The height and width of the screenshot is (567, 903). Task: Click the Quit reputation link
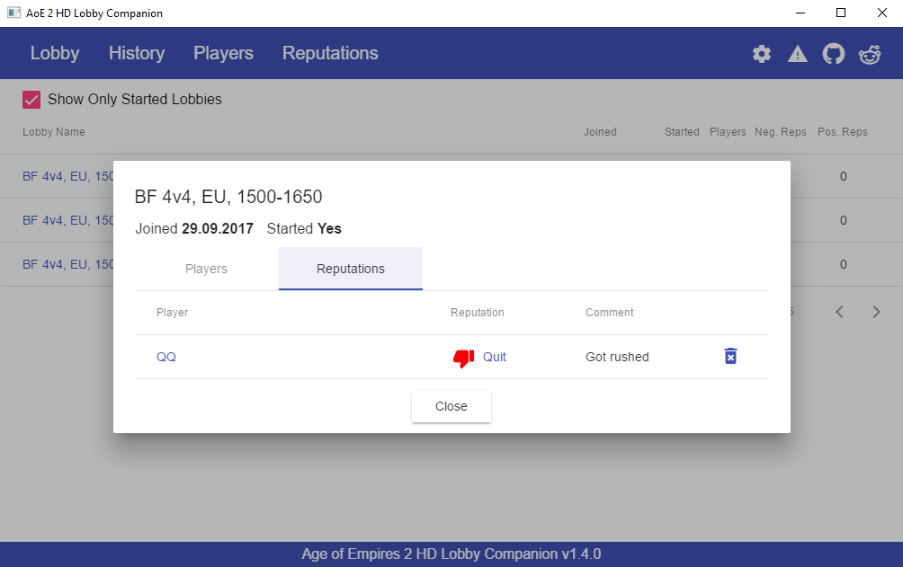click(495, 357)
